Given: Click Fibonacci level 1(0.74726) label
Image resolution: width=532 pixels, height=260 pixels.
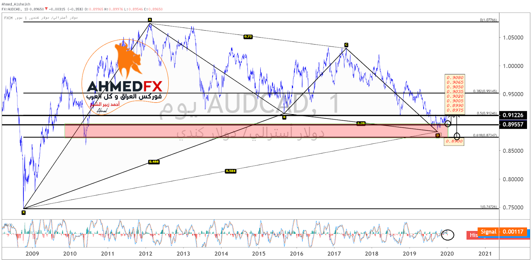Looking at the screenshot, I should coord(488,207).
